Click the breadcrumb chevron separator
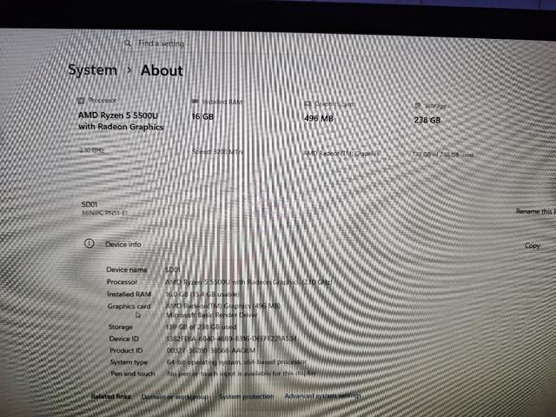 pos(129,70)
